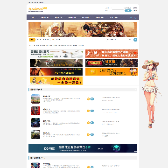Open the latest post link in the village forum row
The height and width of the screenshot is (168, 168).
tap(111, 98)
